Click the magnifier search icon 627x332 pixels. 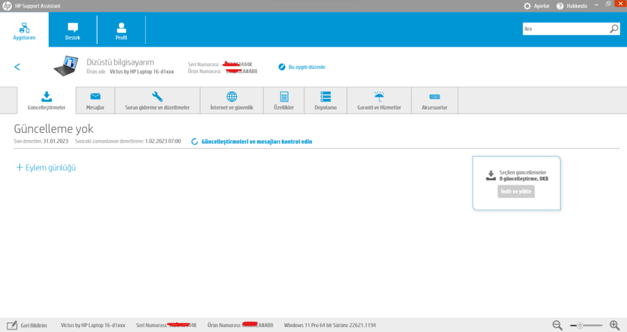point(614,29)
